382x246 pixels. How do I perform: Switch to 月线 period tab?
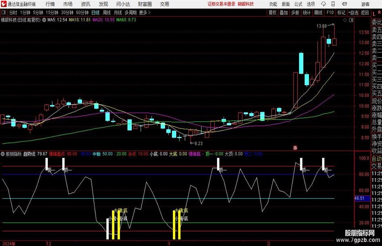click(118, 13)
